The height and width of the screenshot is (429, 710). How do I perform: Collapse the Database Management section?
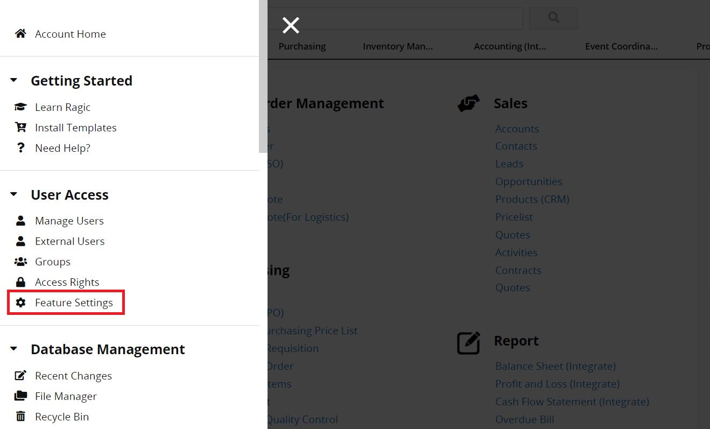13,348
